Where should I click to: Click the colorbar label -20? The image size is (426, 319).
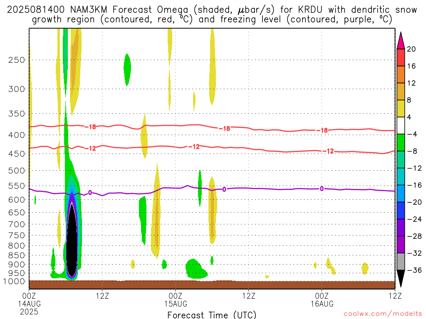pyautogui.click(x=414, y=202)
